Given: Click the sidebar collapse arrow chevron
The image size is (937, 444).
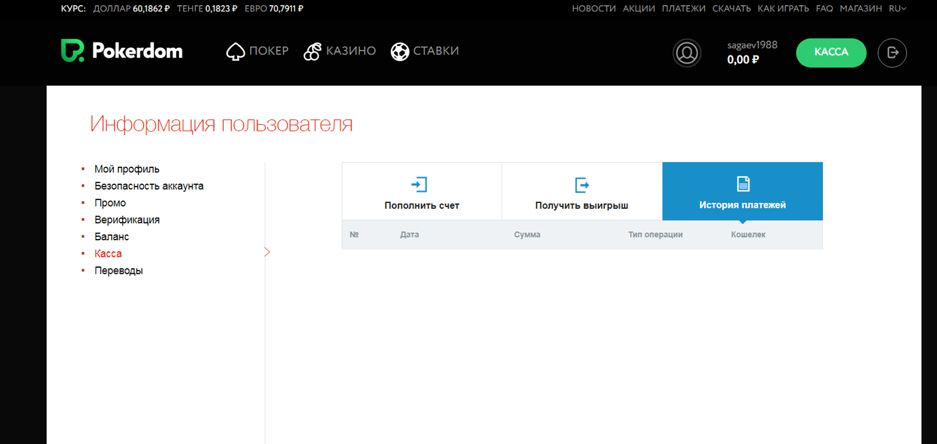Looking at the screenshot, I should [x=267, y=252].
